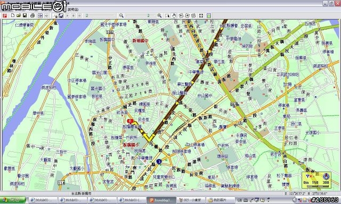Click the 新埔國中 school label
The height and width of the screenshot is (204, 341).
(x=141, y=40)
